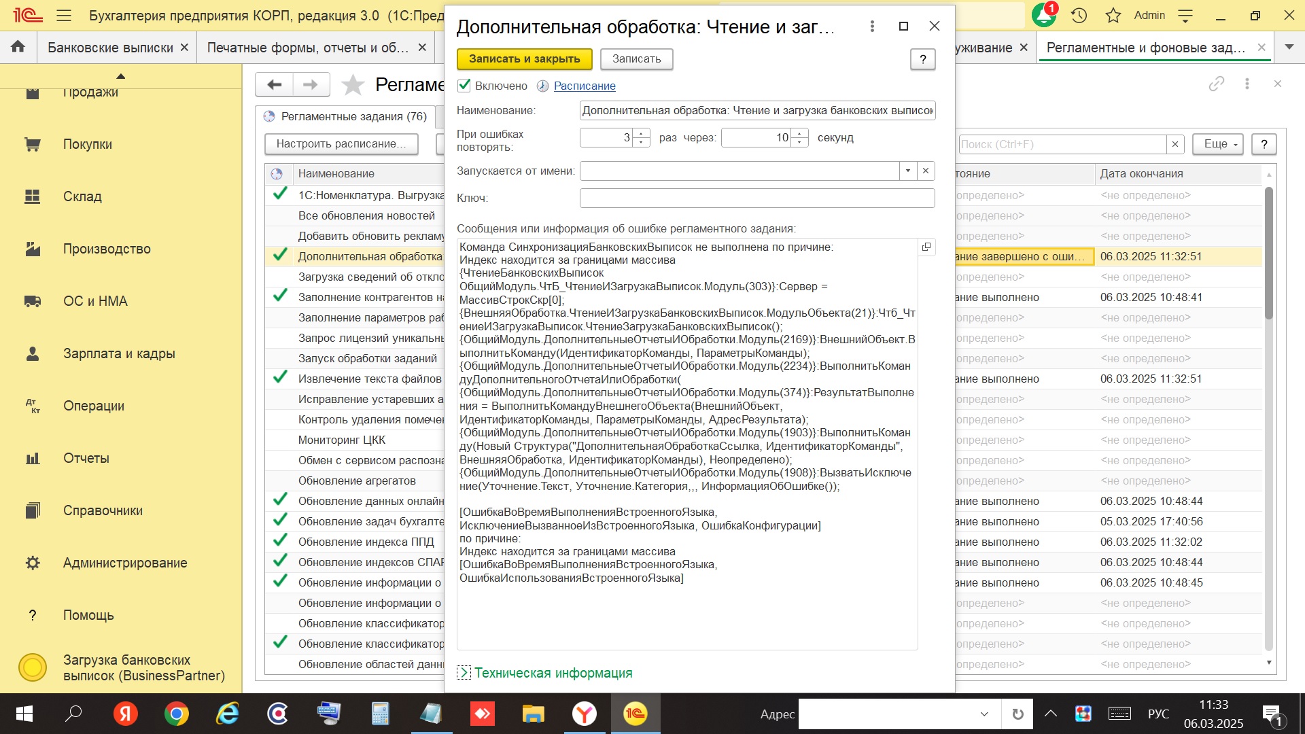Click help button beside Еще

(1264, 144)
